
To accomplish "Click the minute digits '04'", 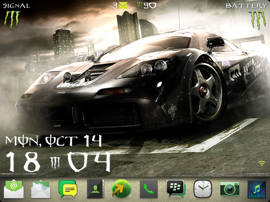I will click(89, 162).
